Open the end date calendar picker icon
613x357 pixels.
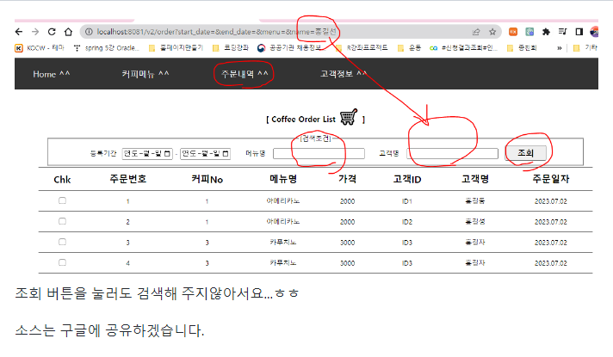226,153
